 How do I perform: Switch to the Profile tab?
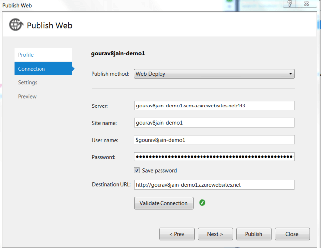coord(43,55)
